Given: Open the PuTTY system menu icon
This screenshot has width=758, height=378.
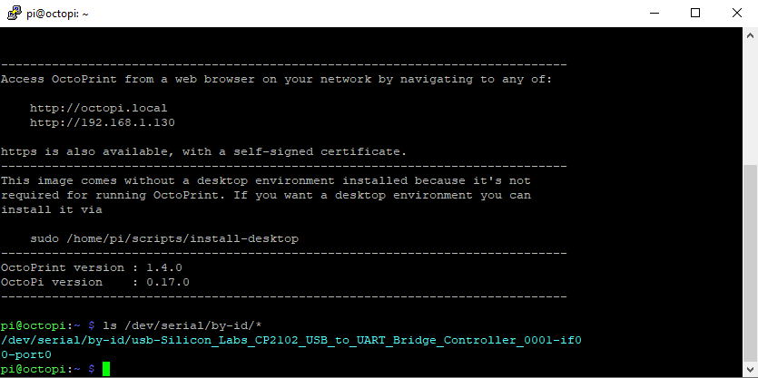Looking at the screenshot, I should [15, 13].
